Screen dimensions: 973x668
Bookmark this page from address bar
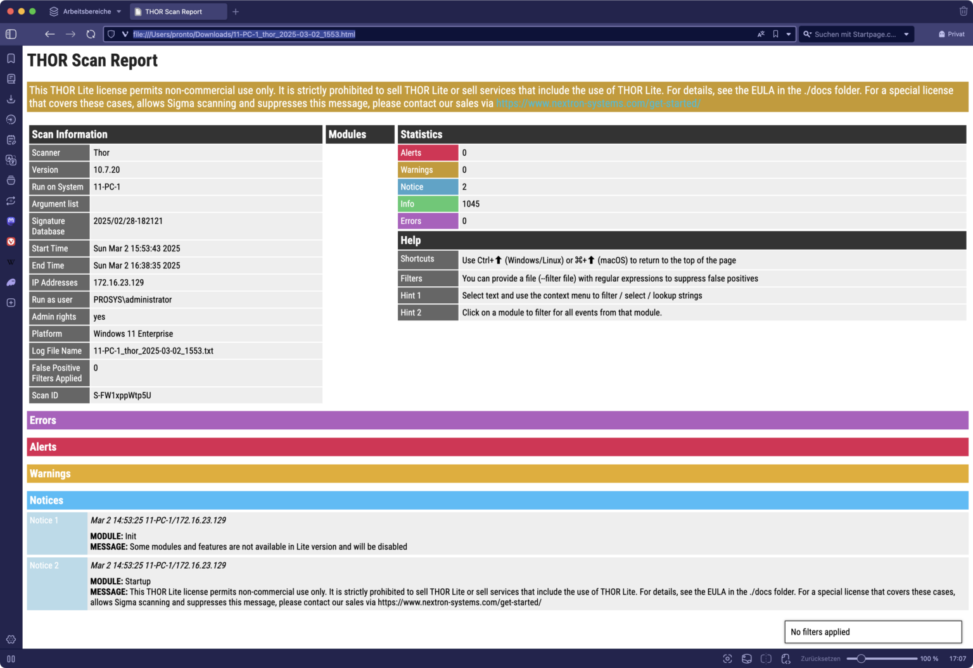coord(775,34)
